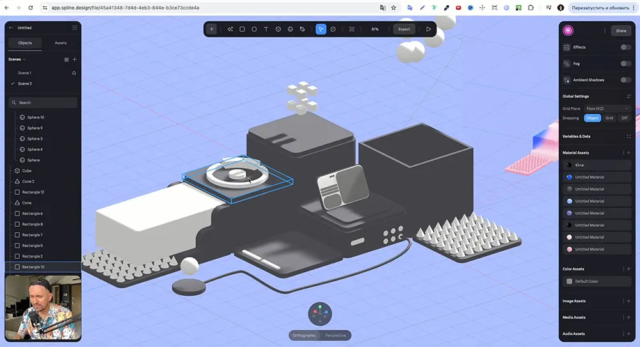This screenshot has width=640, height=347.
Task: Select the Text tool
Action: [x=266, y=29]
